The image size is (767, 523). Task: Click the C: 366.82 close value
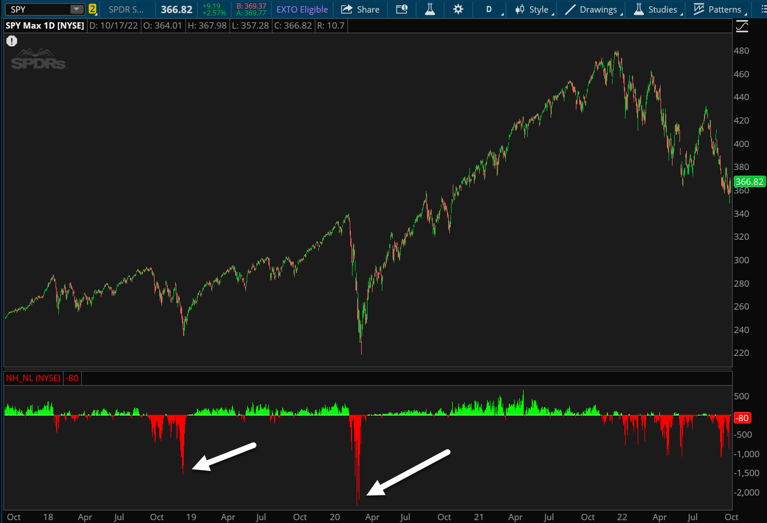[x=292, y=26]
